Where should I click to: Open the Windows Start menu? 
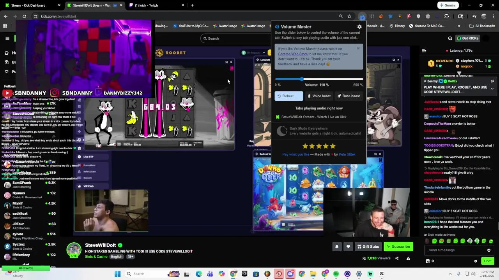tap(117, 274)
